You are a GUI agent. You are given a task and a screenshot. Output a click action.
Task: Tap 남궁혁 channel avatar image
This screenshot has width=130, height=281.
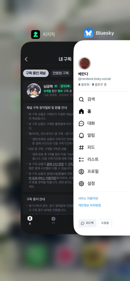coord(34,90)
